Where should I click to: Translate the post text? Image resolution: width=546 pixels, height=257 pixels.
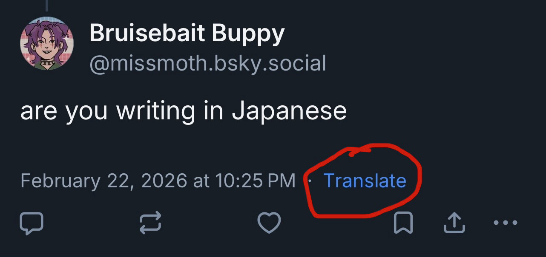click(365, 181)
